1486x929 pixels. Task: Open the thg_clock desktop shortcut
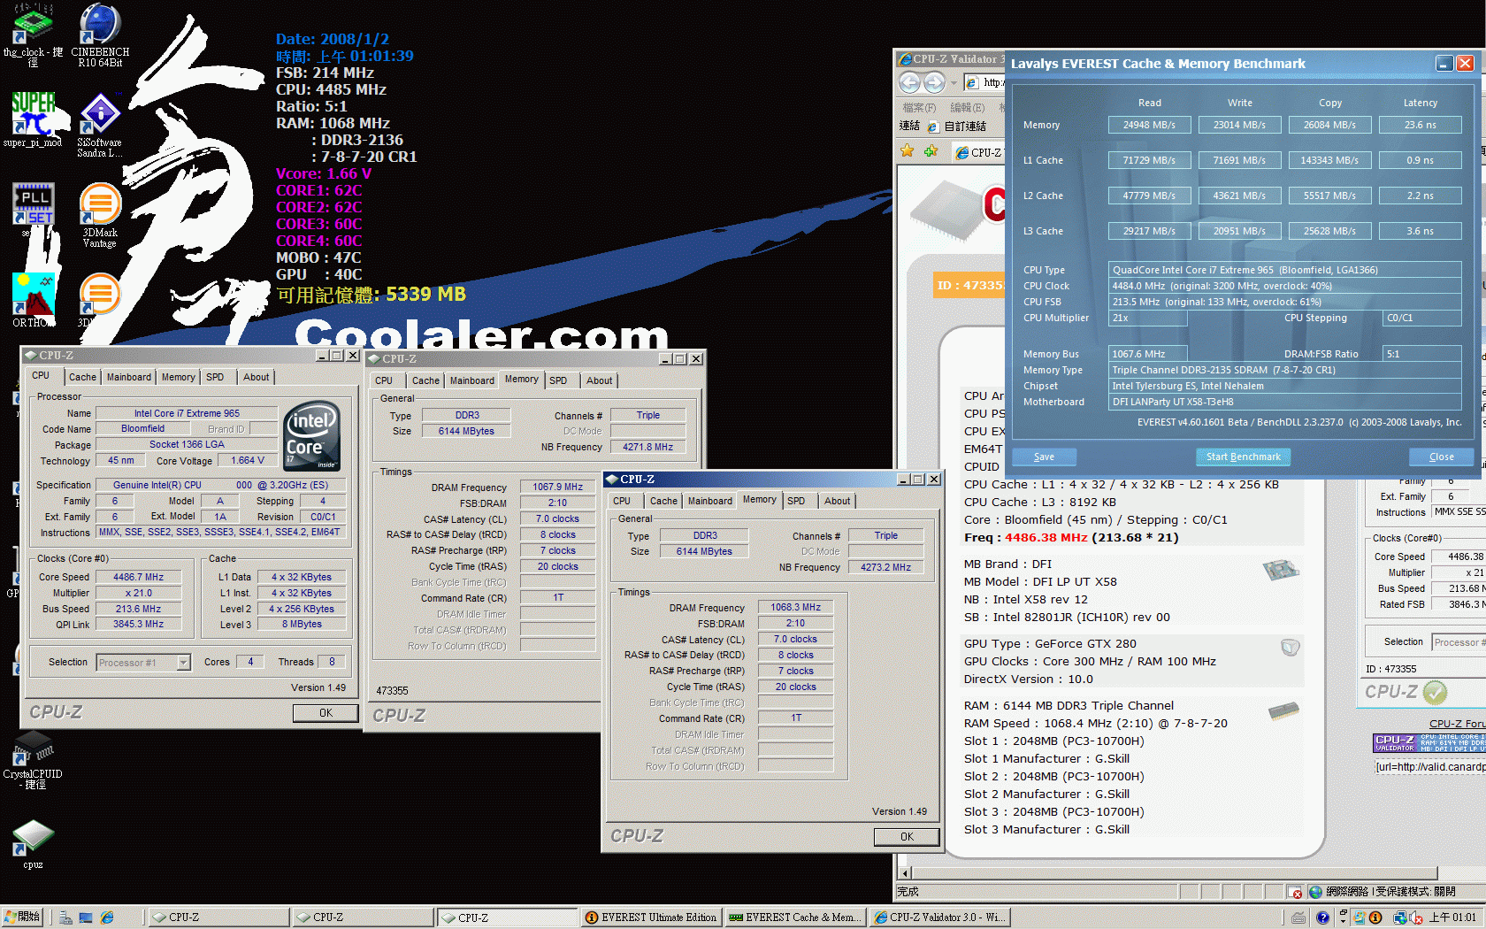pyautogui.click(x=33, y=34)
